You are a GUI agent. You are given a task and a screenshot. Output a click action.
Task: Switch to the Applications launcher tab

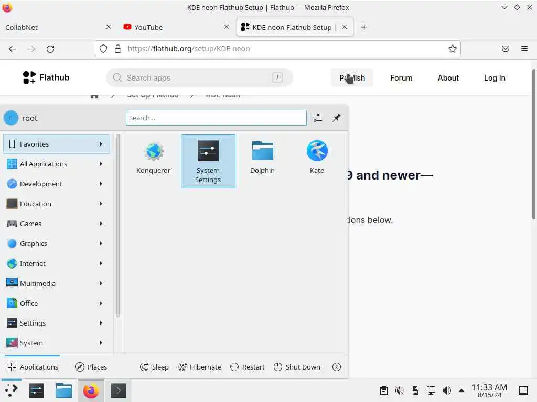coord(33,367)
